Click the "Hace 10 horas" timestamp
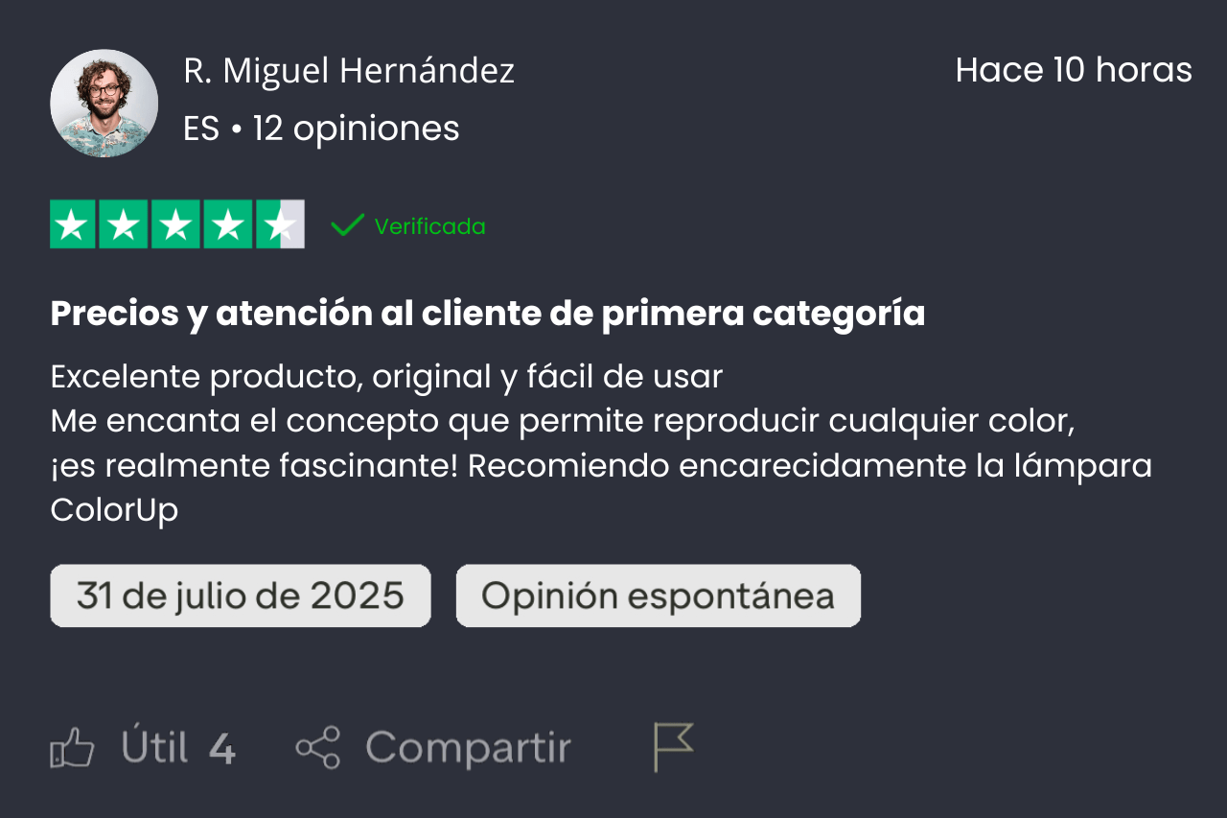Viewport: 1227px width, 818px height. coord(1074,71)
